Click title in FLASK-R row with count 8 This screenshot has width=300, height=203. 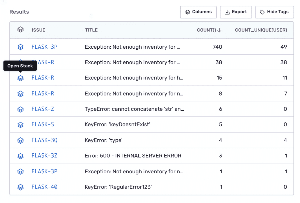(x=134, y=94)
